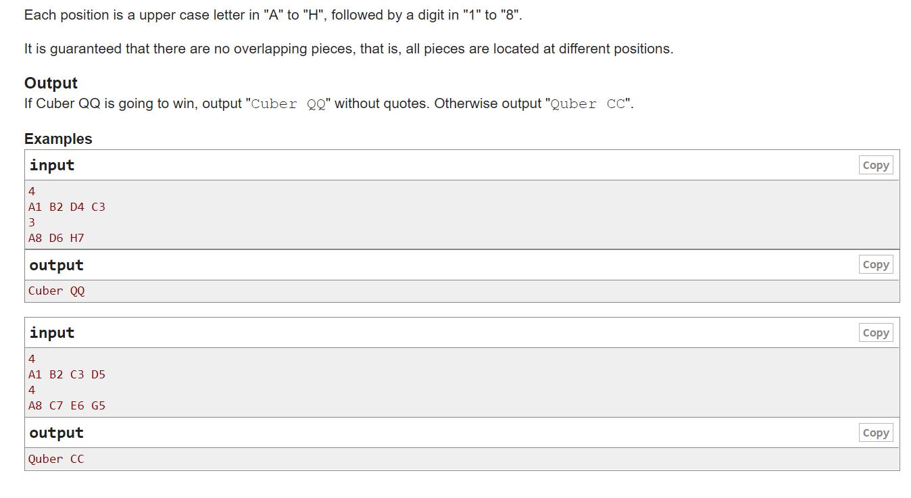Click the first example's "output" header

(x=56, y=266)
